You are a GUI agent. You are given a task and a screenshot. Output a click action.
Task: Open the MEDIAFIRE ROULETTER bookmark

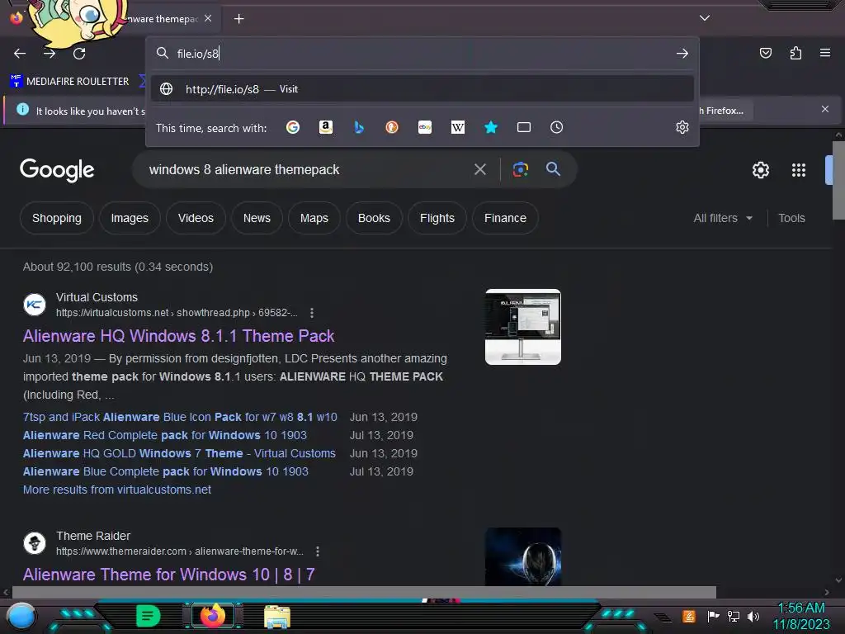69,82
